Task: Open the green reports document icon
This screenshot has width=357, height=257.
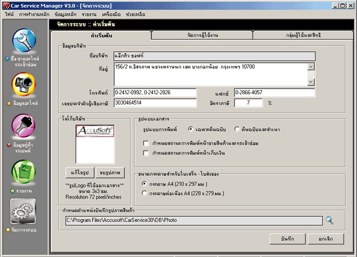Action: (x=23, y=172)
